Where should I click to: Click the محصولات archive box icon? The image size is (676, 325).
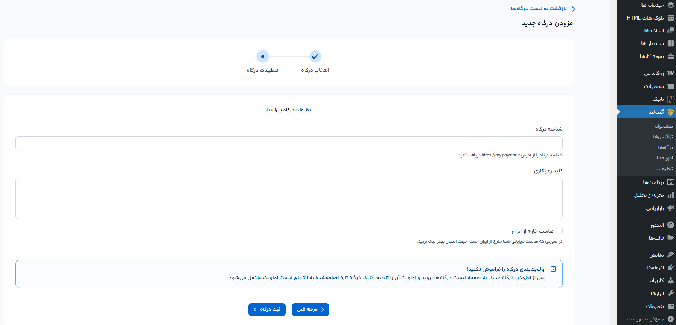[670, 86]
